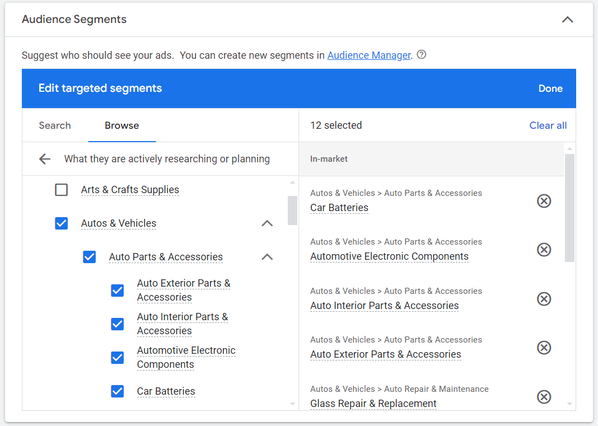Click the Done button
Viewport: 598px width, 426px height.
[550, 88]
